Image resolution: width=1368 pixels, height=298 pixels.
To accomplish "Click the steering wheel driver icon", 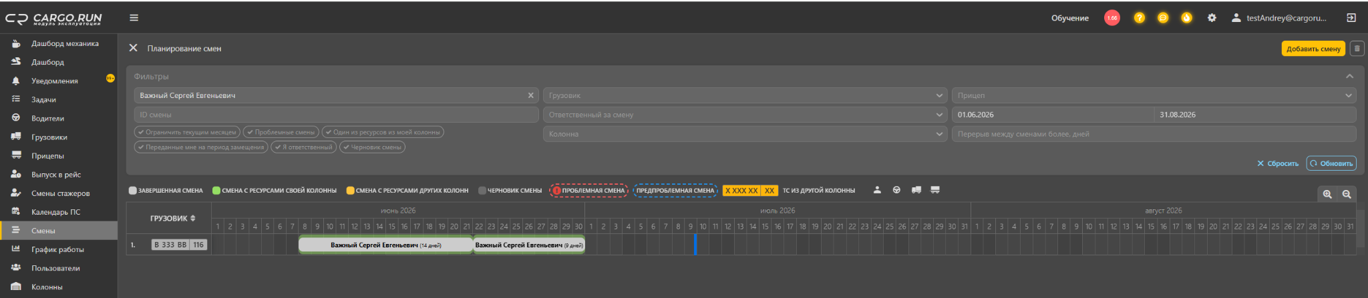I will [x=896, y=190].
